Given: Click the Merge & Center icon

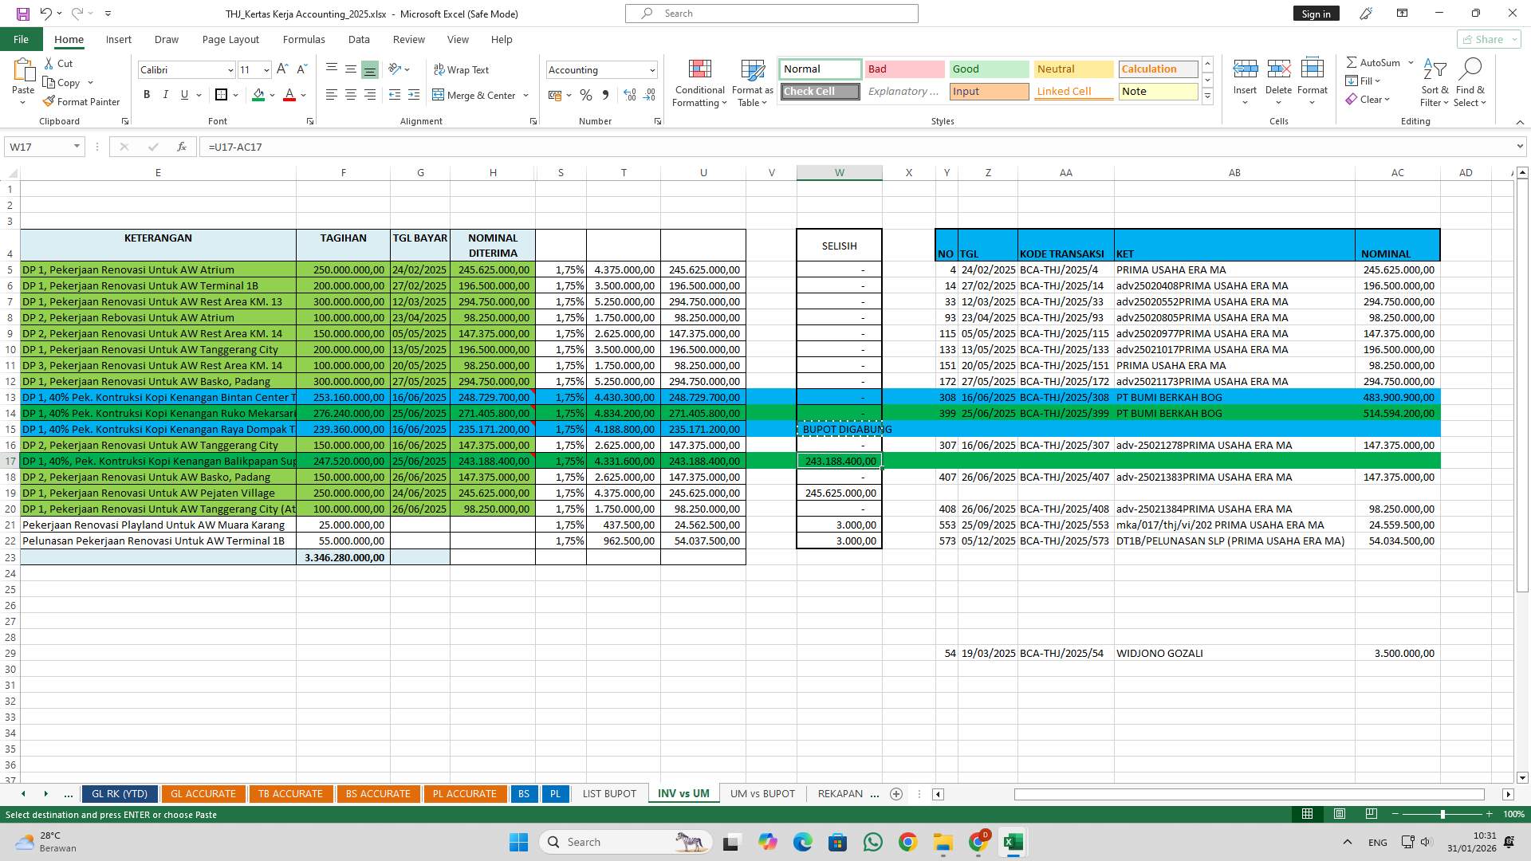Looking at the screenshot, I should click(x=439, y=95).
